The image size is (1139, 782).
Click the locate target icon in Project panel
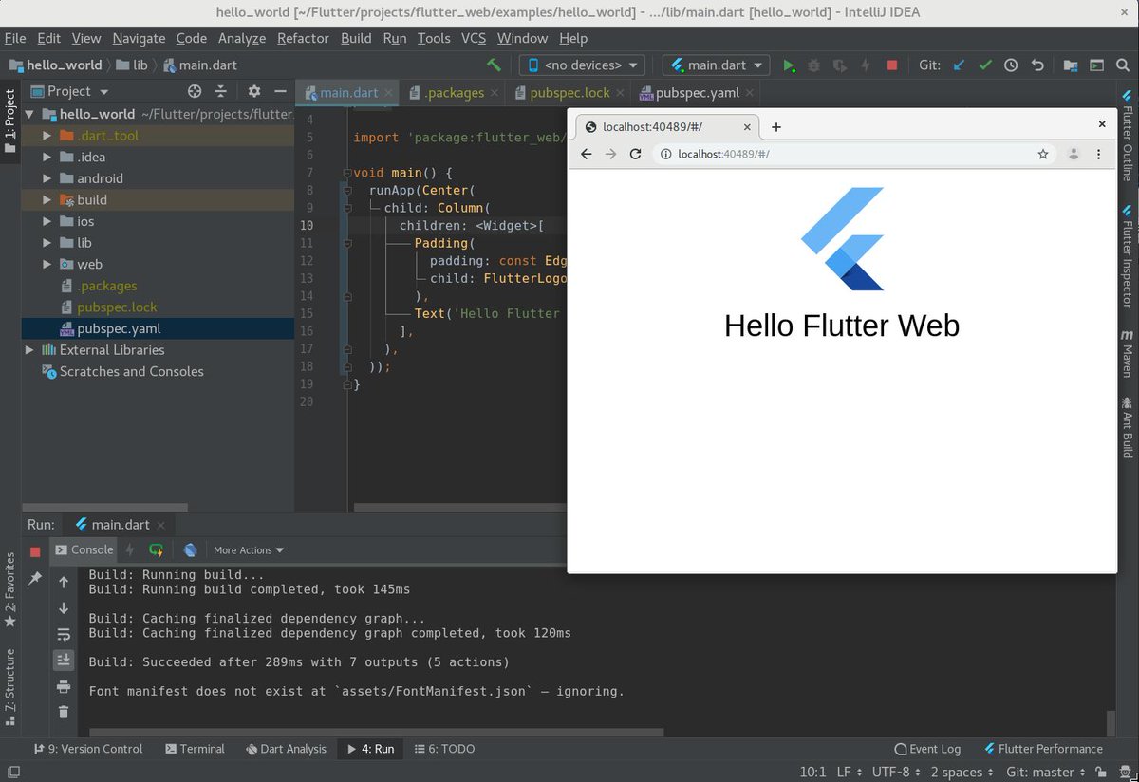coord(195,91)
